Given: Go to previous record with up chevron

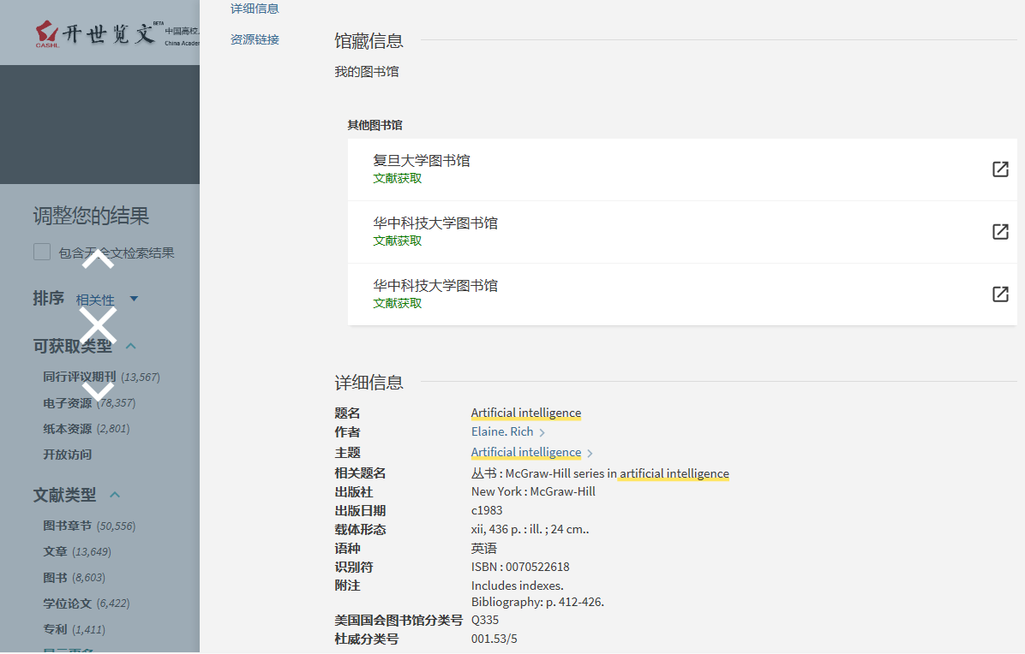Looking at the screenshot, I should 99,259.
